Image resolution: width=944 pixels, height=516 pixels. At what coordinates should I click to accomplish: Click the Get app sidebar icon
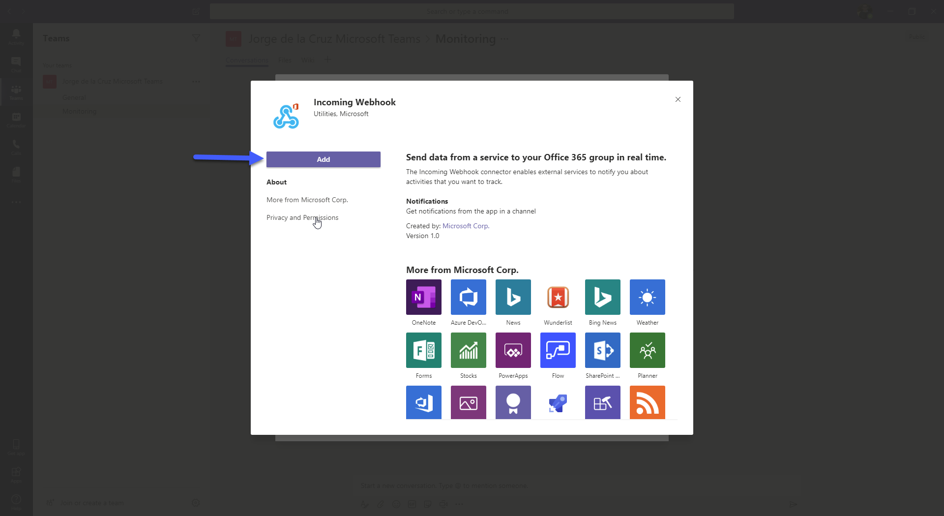tap(16, 447)
